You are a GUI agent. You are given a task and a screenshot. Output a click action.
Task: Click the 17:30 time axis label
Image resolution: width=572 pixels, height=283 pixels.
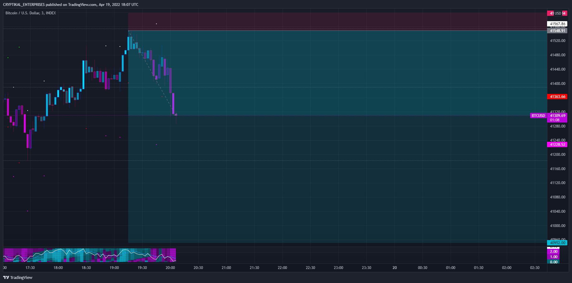pyautogui.click(x=30, y=268)
